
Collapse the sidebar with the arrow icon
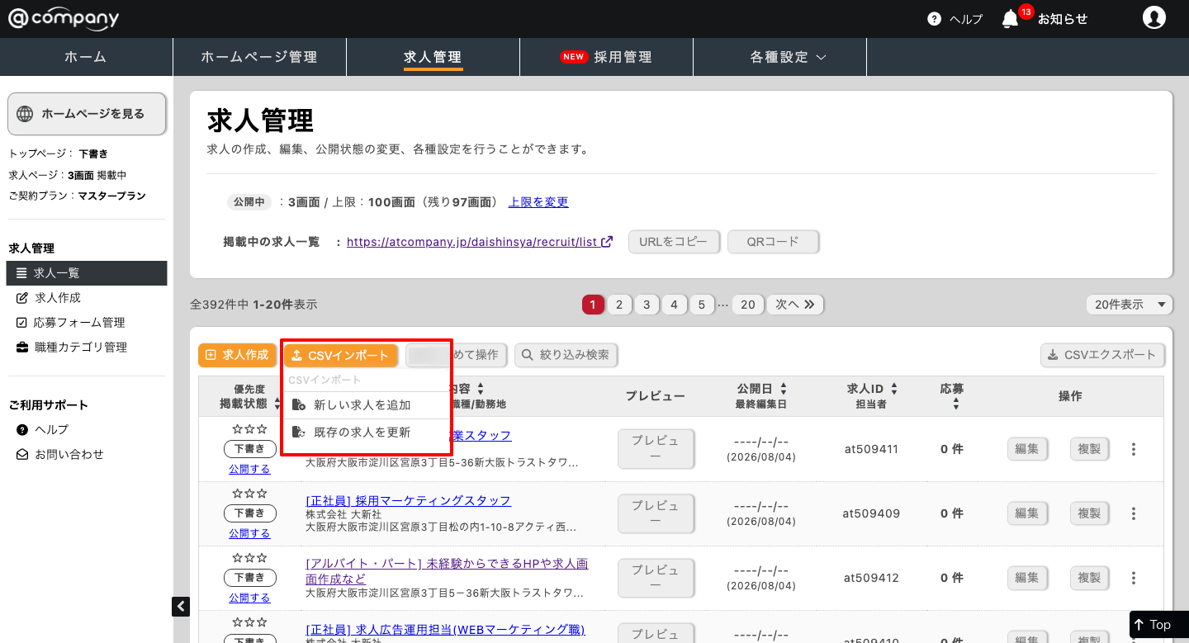(x=181, y=607)
